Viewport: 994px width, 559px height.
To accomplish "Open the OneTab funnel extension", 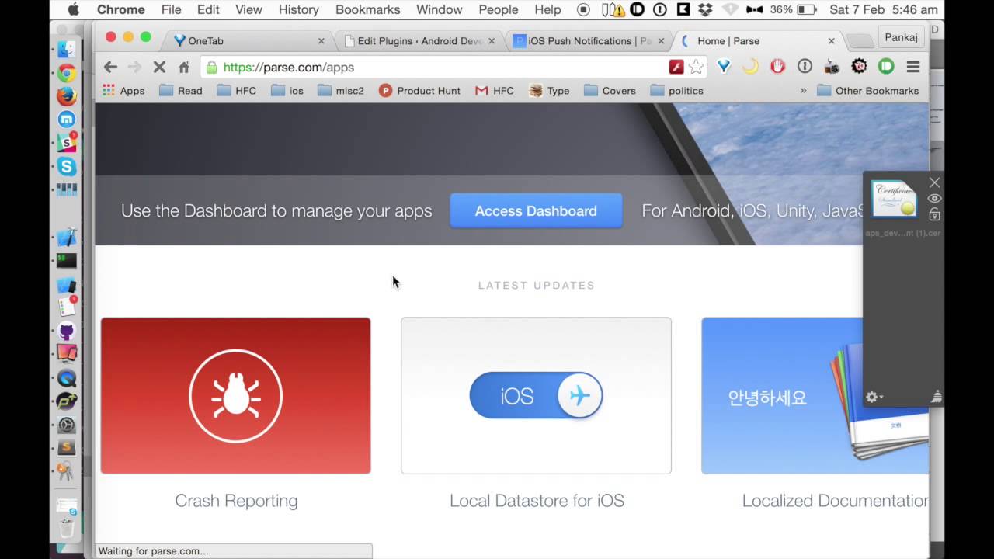I will point(724,67).
